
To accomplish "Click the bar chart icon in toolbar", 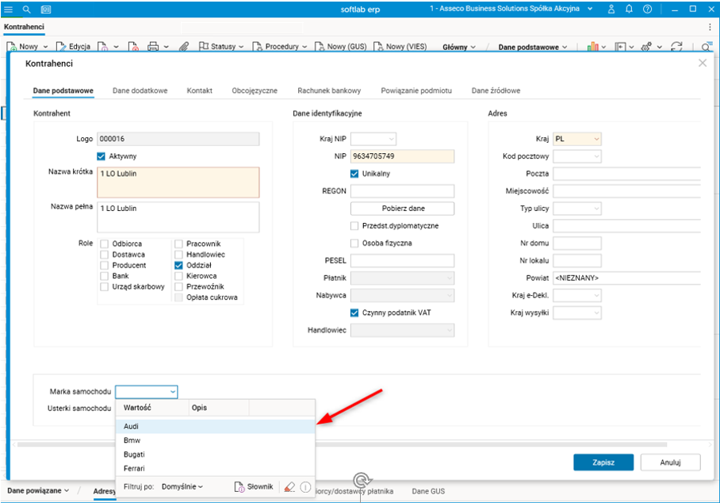I will click(593, 46).
